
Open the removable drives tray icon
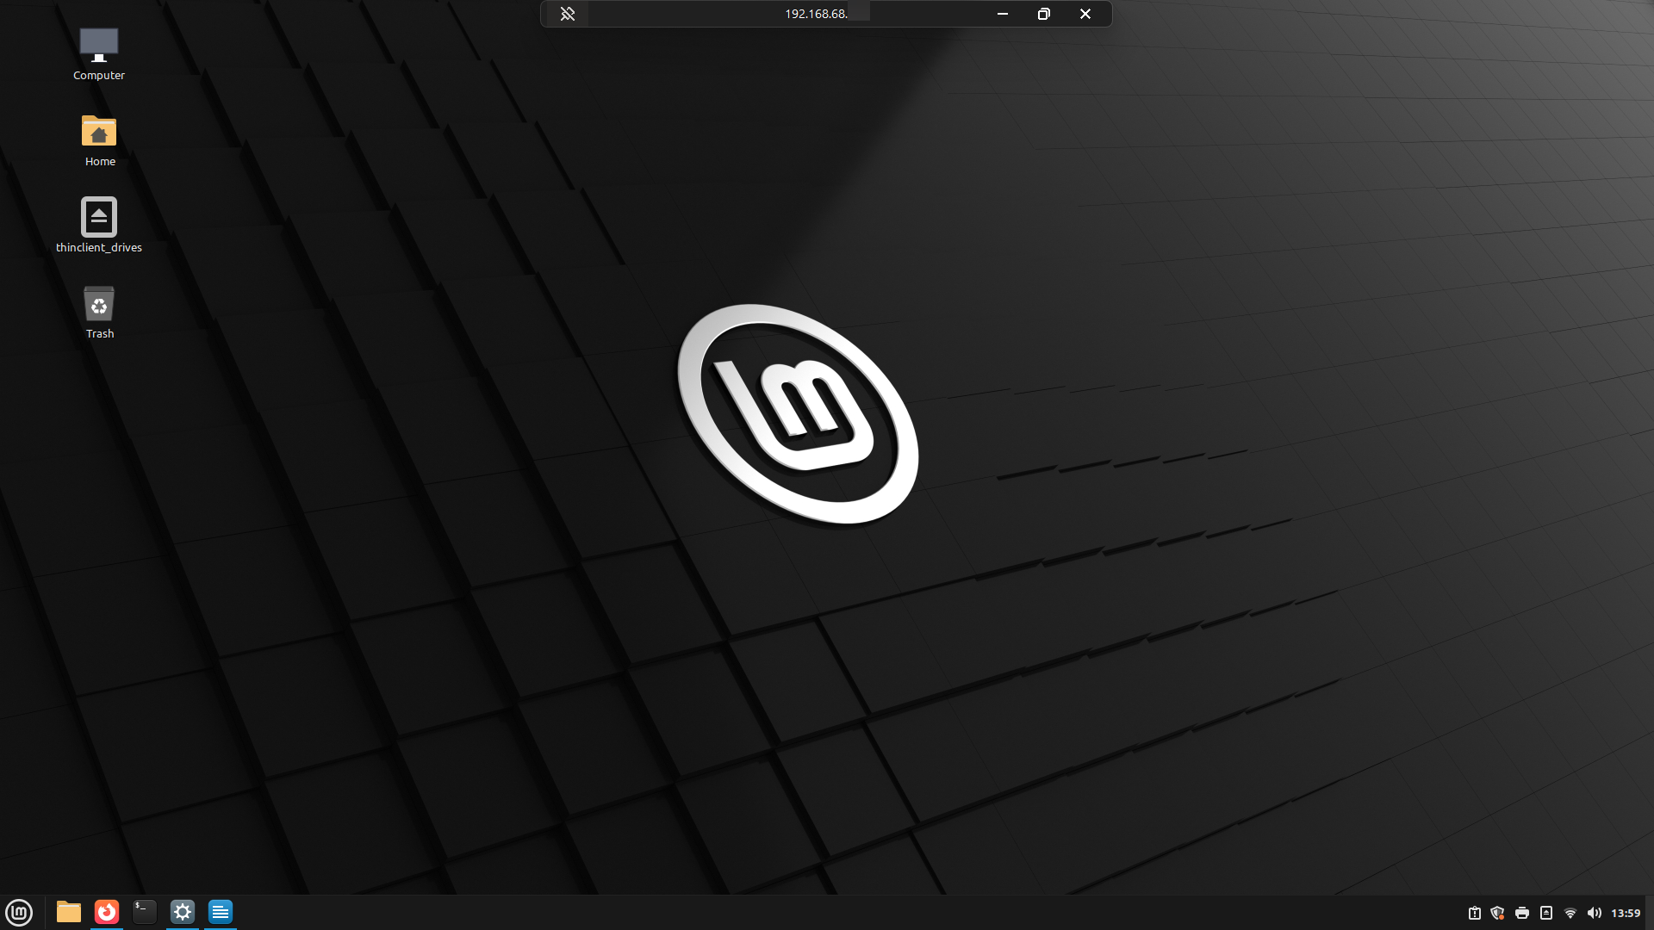click(x=1546, y=913)
